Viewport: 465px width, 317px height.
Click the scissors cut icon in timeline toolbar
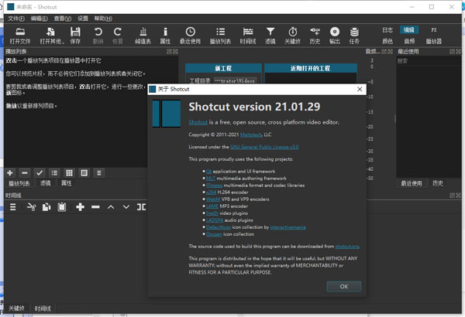tap(32, 207)
